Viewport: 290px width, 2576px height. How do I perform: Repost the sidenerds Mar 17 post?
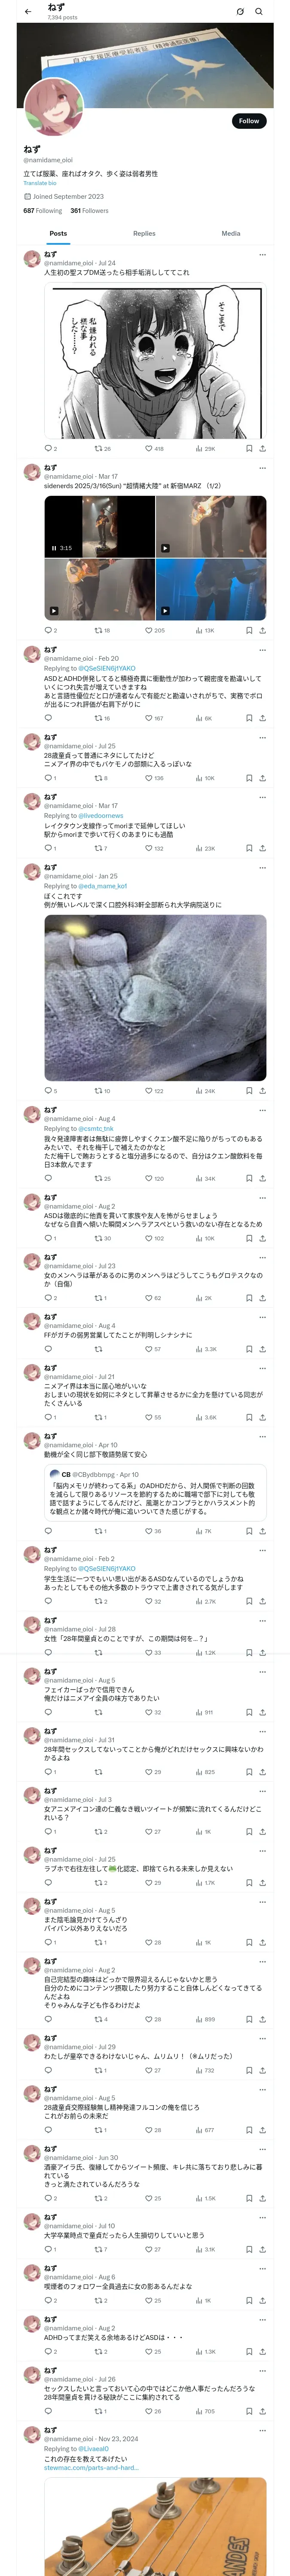tap(98, 631)
